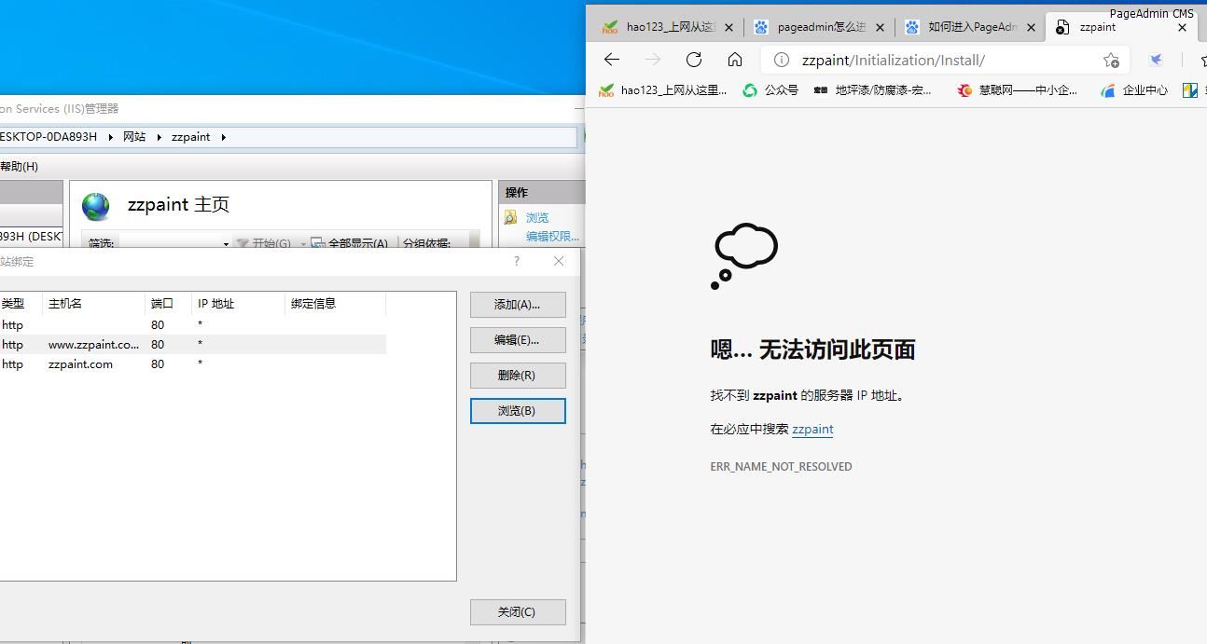The height and width of the screenshot is (644, 1207).
Task: Click the 端口 column header
Action: coord(168,304)
